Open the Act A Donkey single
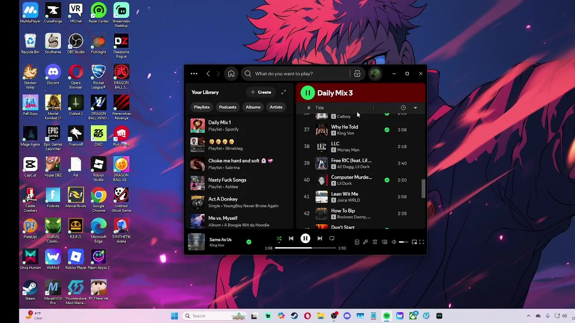Image resolution: width=575 pixels, height=323 pixels. [x=240, y=202]
